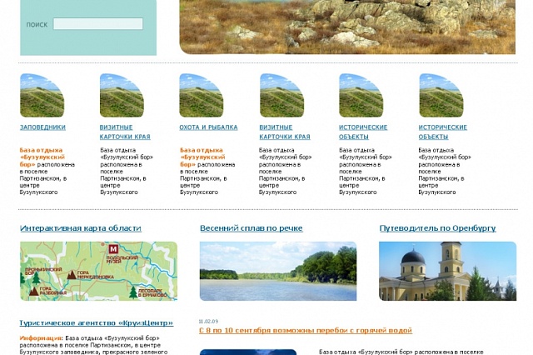Click the hill thumbnail above ОХОТА И РЫБАЛКА
533x355 pixels.
pyautogui.click(x=202, y=96)
